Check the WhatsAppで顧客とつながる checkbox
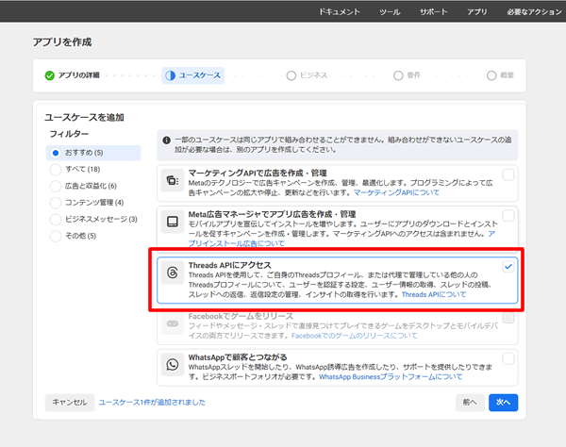 pyautogui.click(x=508, y=358)
